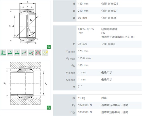Select the width B value 90 mm
Screen dimensions: 142x116
click(82, 18)
